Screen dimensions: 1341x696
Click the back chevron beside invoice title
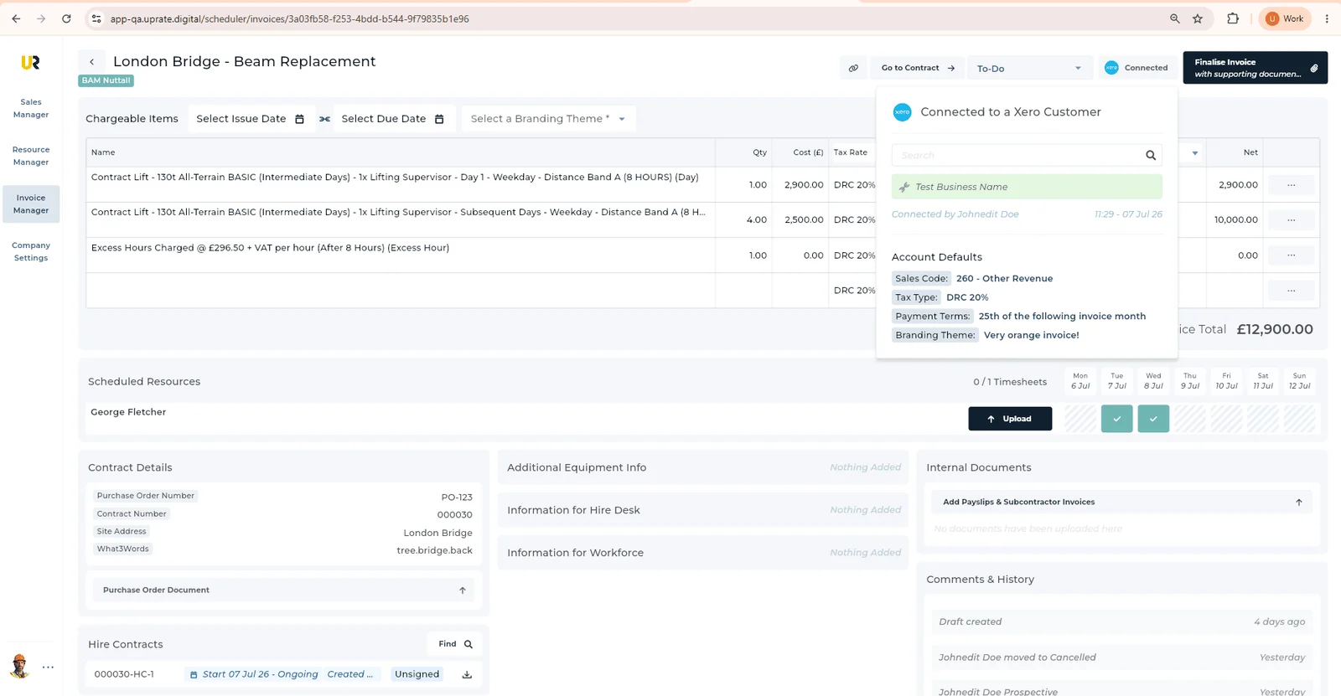[x=92, y=62]
